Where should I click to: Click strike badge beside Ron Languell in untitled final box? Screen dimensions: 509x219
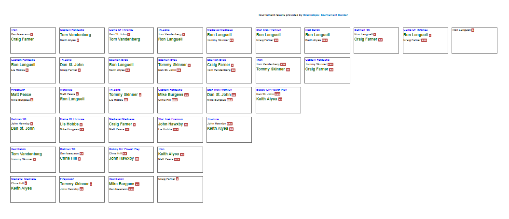473,30
